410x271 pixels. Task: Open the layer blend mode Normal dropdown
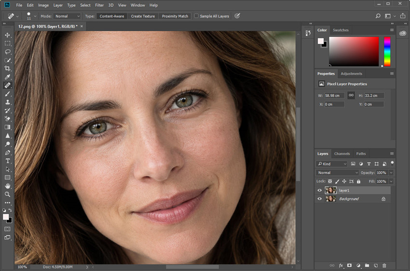pos(337,173)
